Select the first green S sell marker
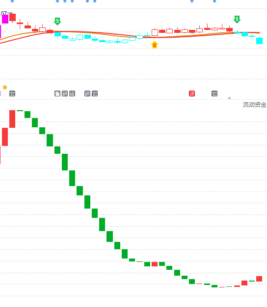 [57, 21]
